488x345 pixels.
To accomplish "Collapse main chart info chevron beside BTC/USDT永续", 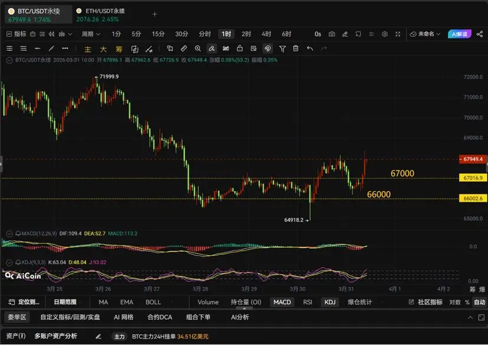I will coord(9,60).
